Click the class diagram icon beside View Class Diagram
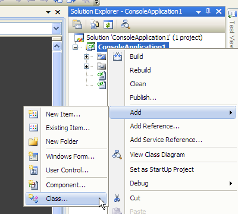 click(117, 155)
